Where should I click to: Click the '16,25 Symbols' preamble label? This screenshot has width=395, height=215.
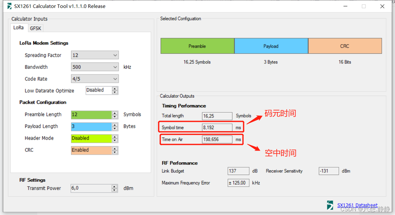(197, 62)
